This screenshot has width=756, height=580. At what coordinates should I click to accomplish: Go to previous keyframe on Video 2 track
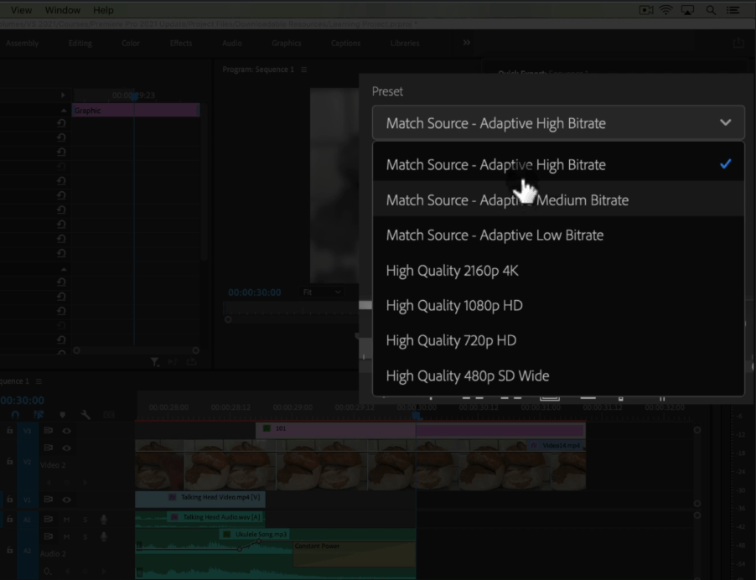point(49,482)
